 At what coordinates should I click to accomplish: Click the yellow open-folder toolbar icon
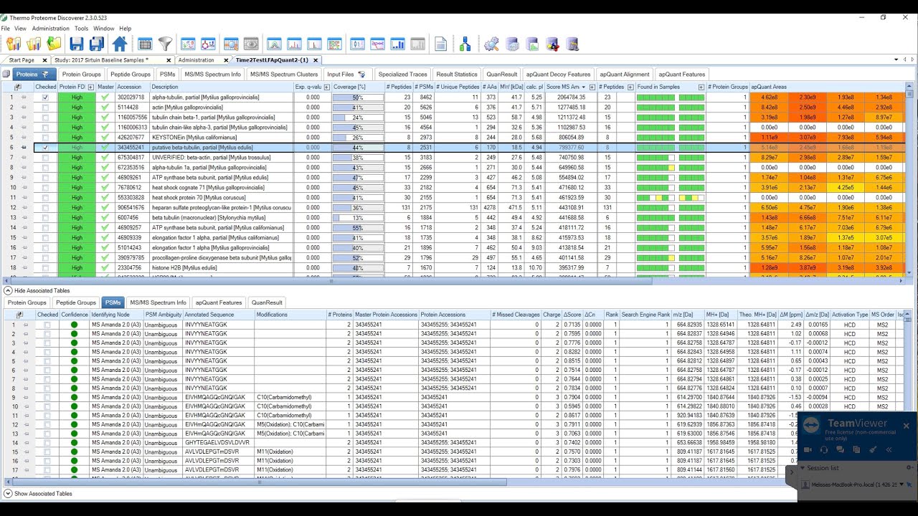pyautogui.click(x=54, y=44)
